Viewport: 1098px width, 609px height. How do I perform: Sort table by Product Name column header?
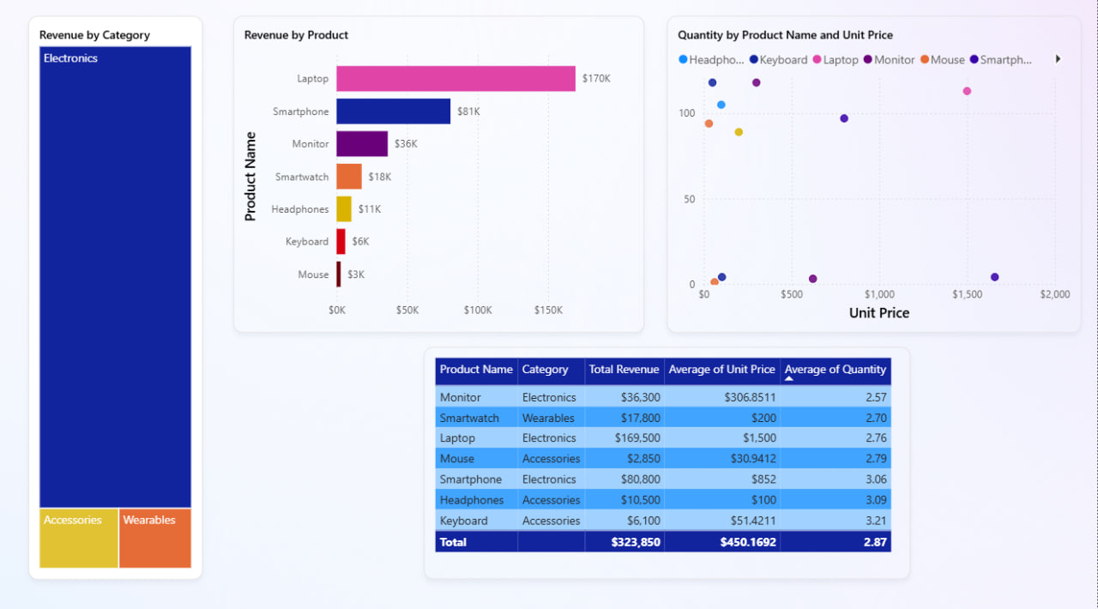476,370
